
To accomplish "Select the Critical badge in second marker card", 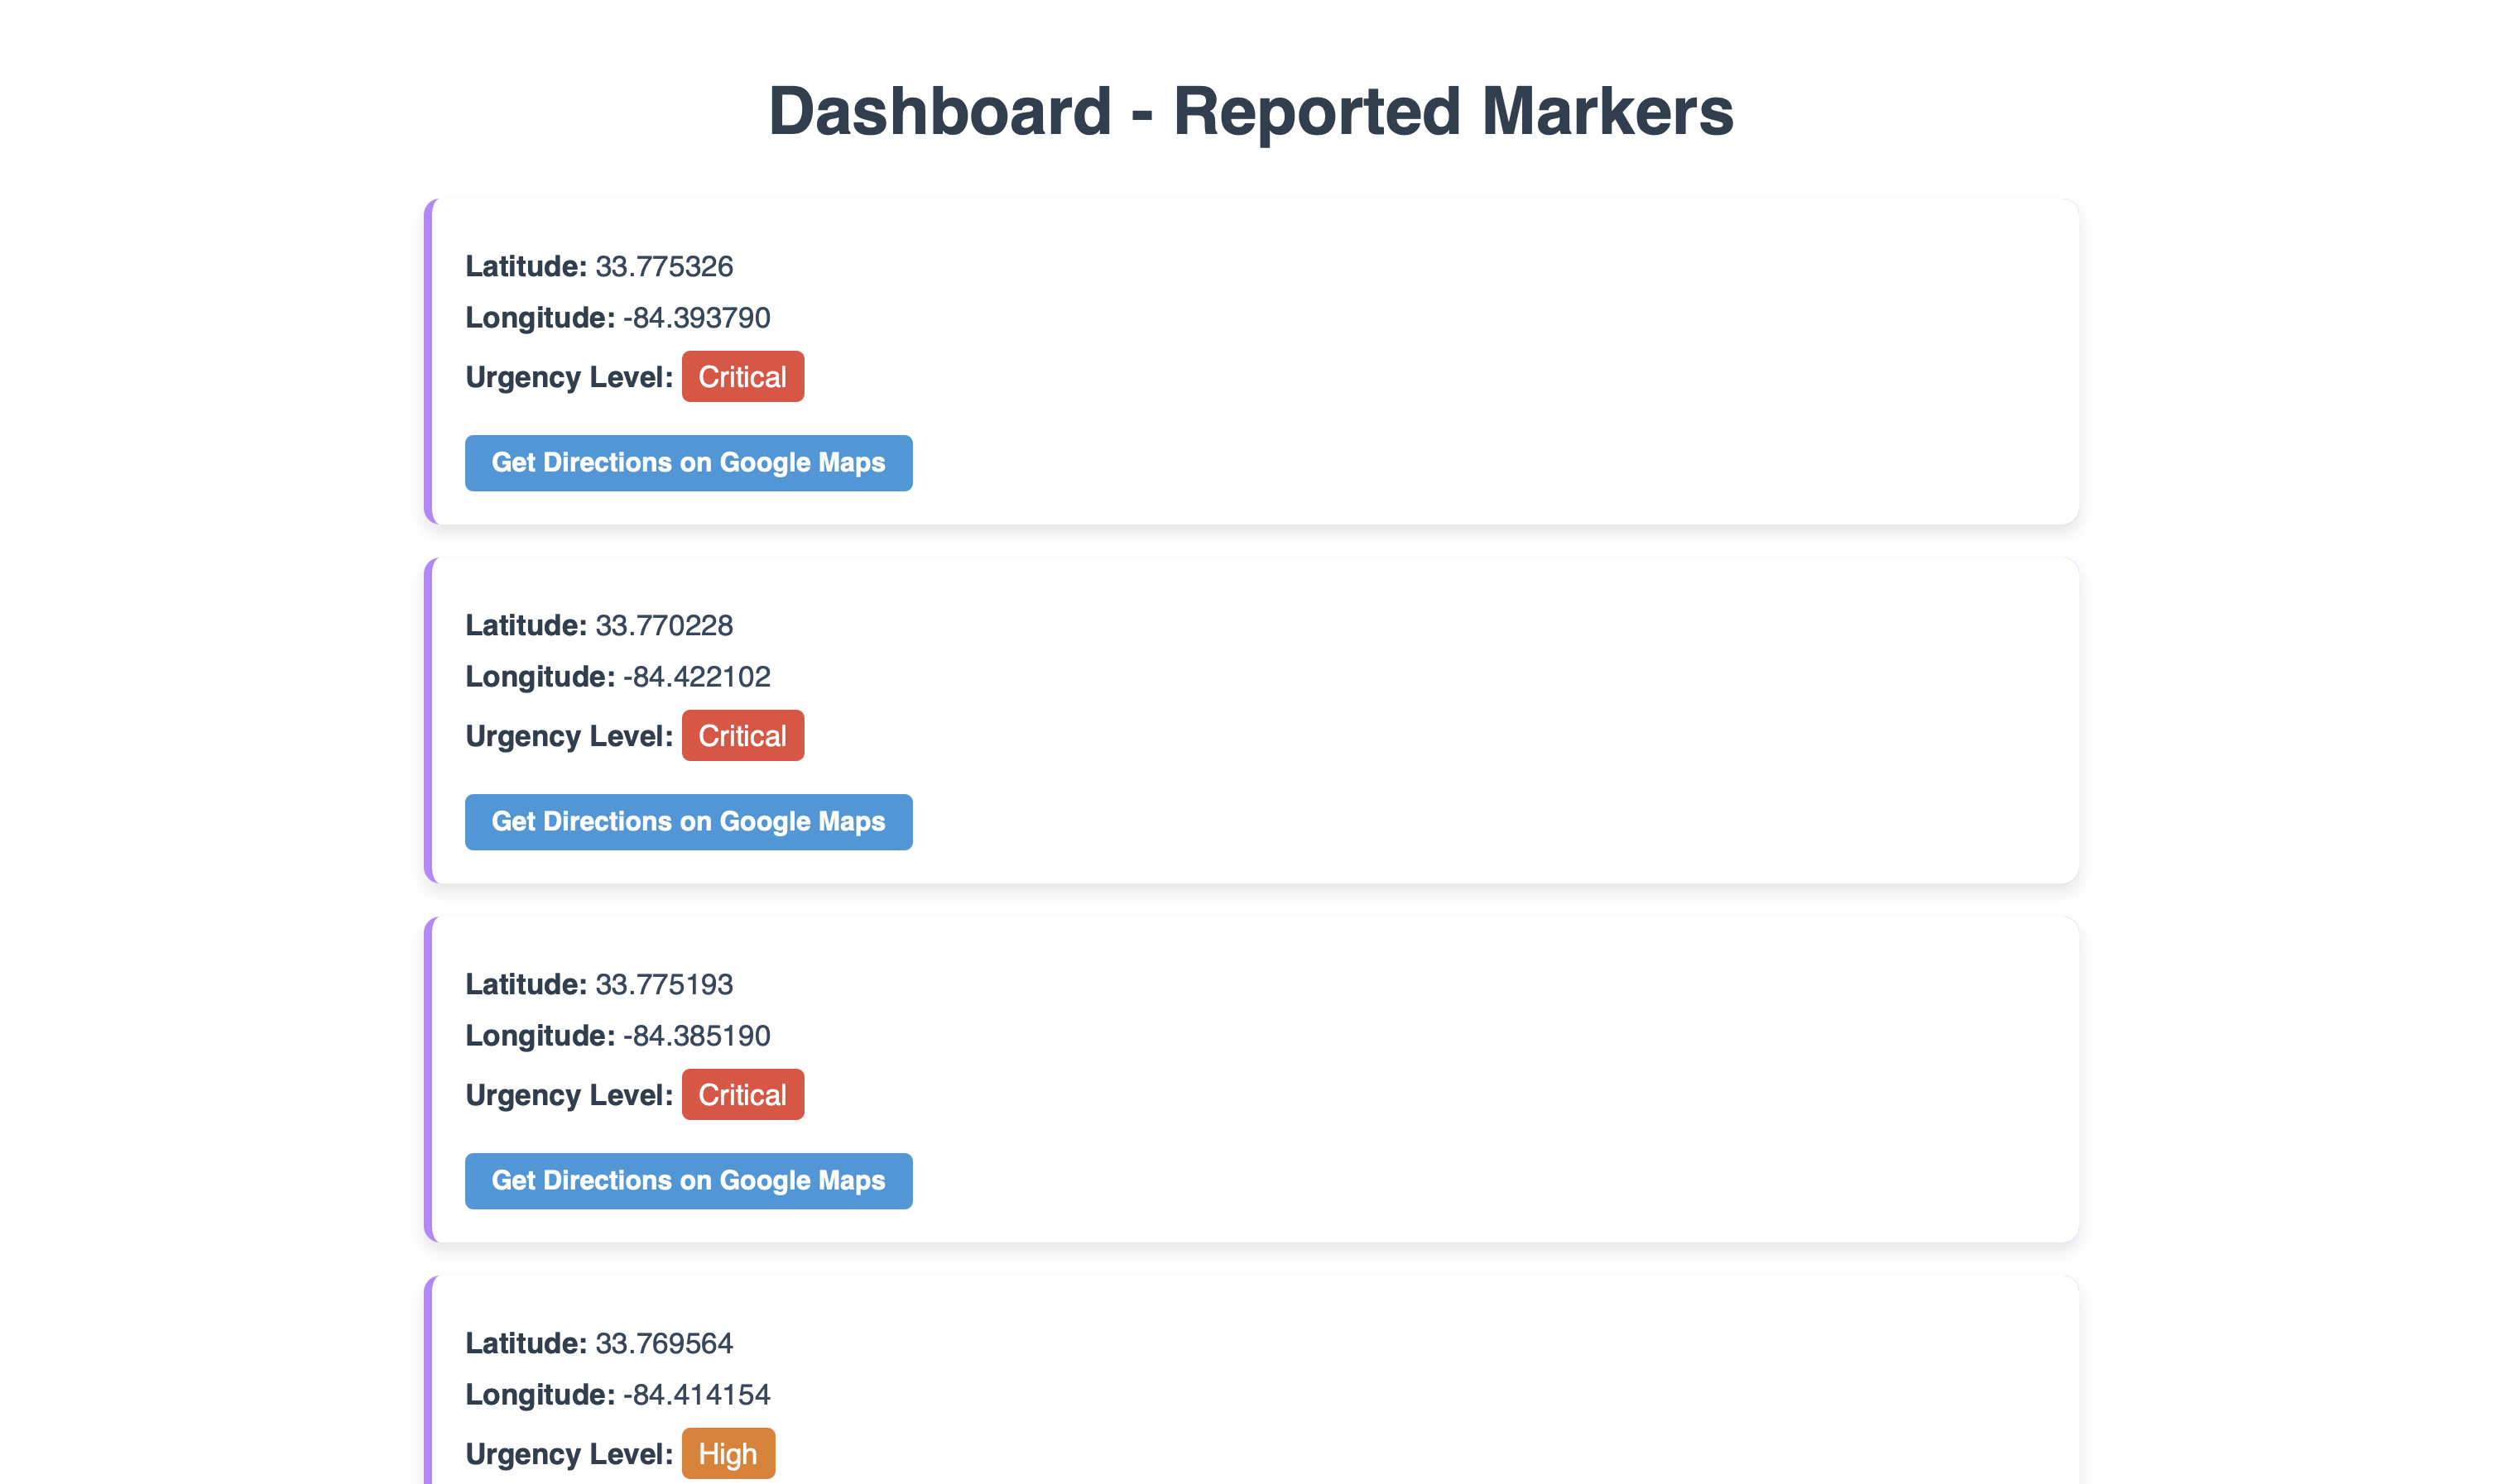I will pos(742,736).
